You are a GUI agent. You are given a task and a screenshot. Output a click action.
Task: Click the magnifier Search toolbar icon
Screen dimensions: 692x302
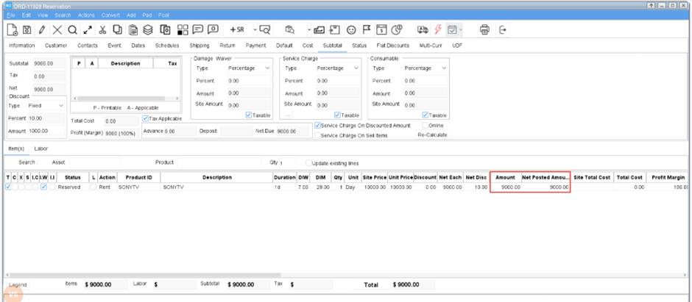click(72, 30)
